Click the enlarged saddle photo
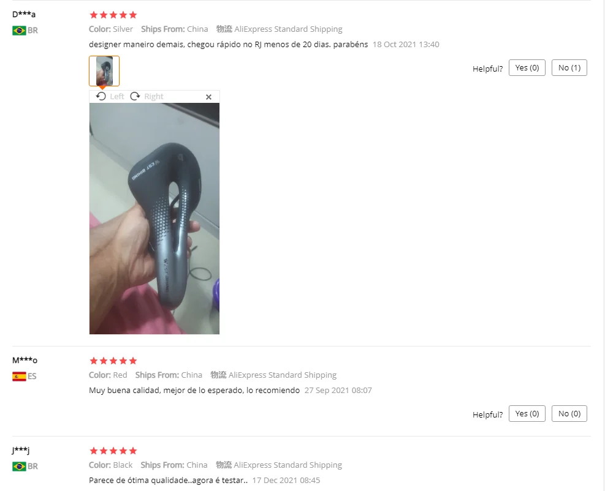Image resolution: width=605 pixels, height=491 pixels. (154, 219)
